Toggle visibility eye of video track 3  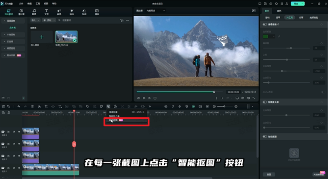pyautogui.click(x=19, y=144)
